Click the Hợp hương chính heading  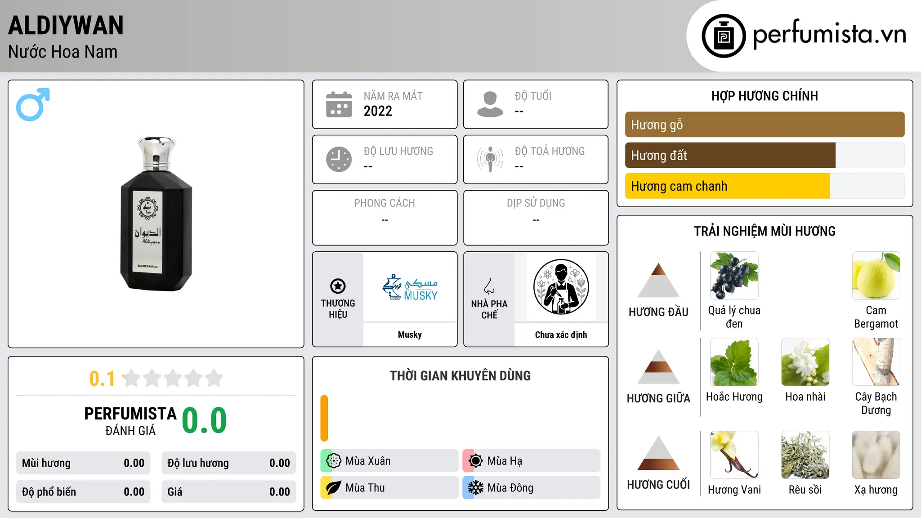[x=765, y=96]
